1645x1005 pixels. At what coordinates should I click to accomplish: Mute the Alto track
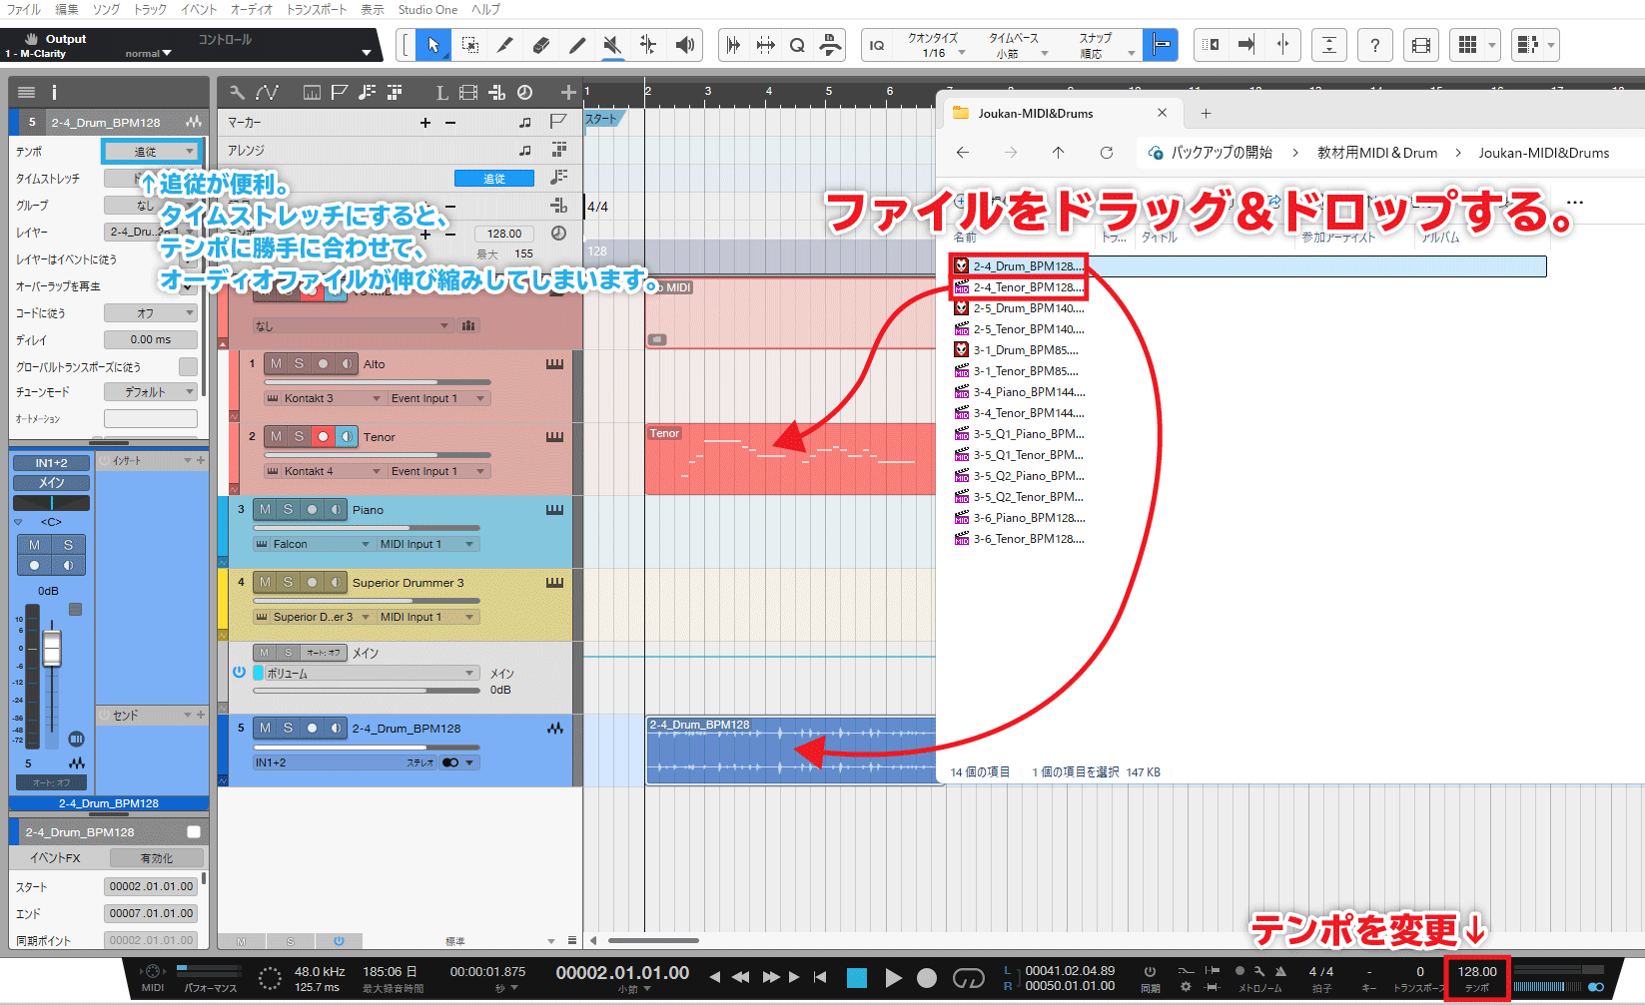tap(277, 364)
